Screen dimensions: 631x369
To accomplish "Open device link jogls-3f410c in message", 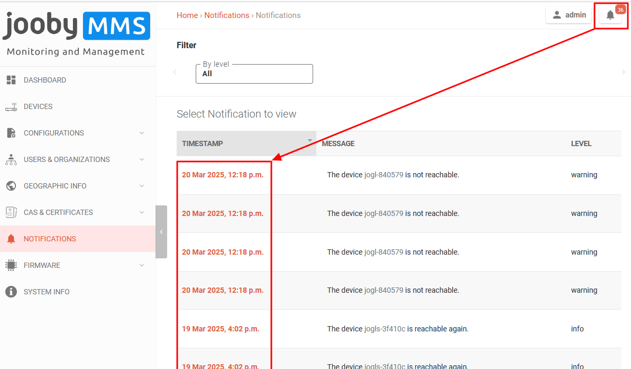I will coord(385,329).
